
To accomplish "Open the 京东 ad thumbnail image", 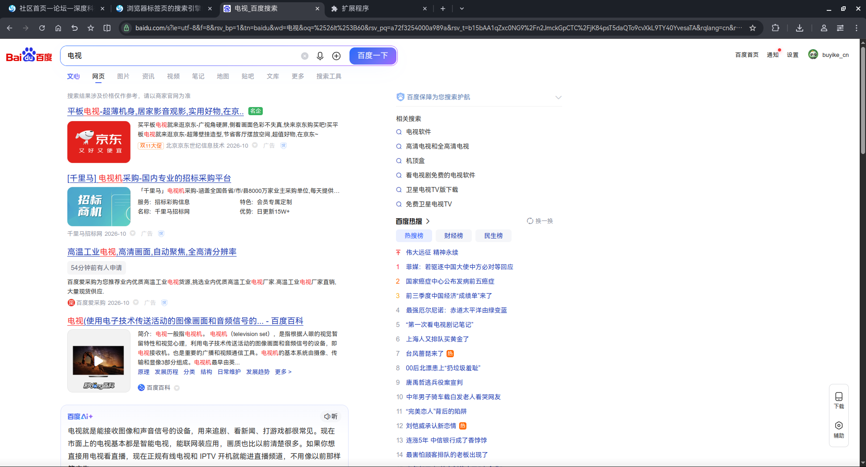I will coord(99,142).
